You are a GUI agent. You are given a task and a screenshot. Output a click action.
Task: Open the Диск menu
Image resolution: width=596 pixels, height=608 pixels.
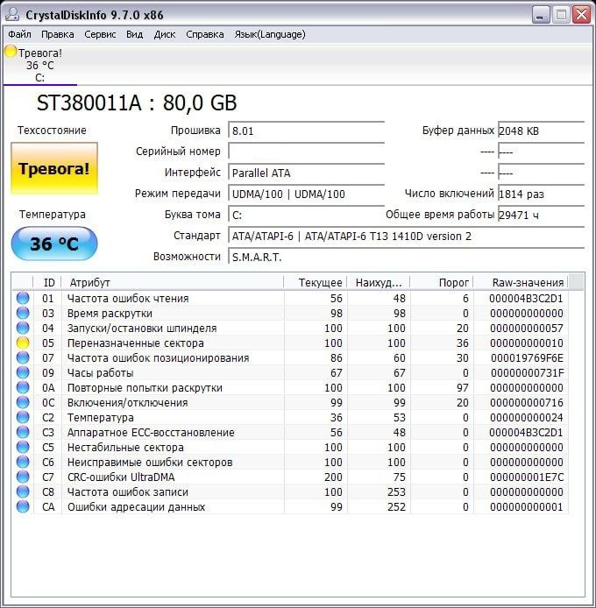[x=165, y=34]
